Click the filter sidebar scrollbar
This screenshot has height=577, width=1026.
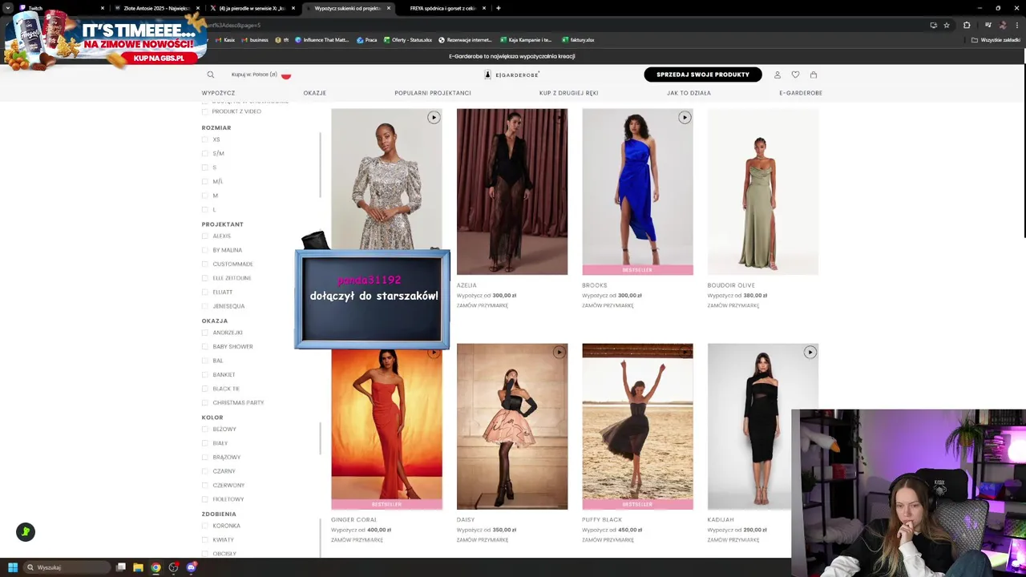[x=321, y=164]
